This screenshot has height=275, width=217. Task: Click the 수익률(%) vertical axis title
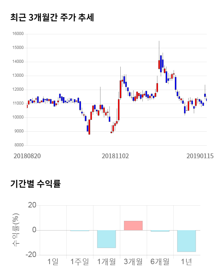click(16, 230)
